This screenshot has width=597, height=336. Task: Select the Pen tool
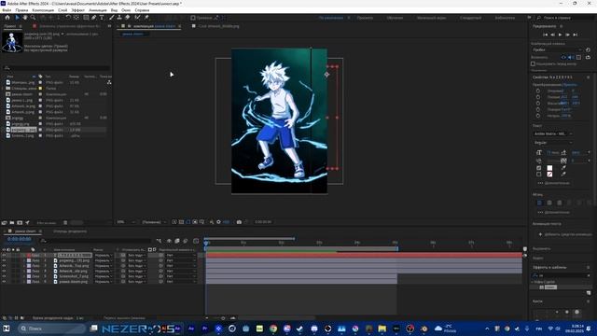tap(93, 18)
